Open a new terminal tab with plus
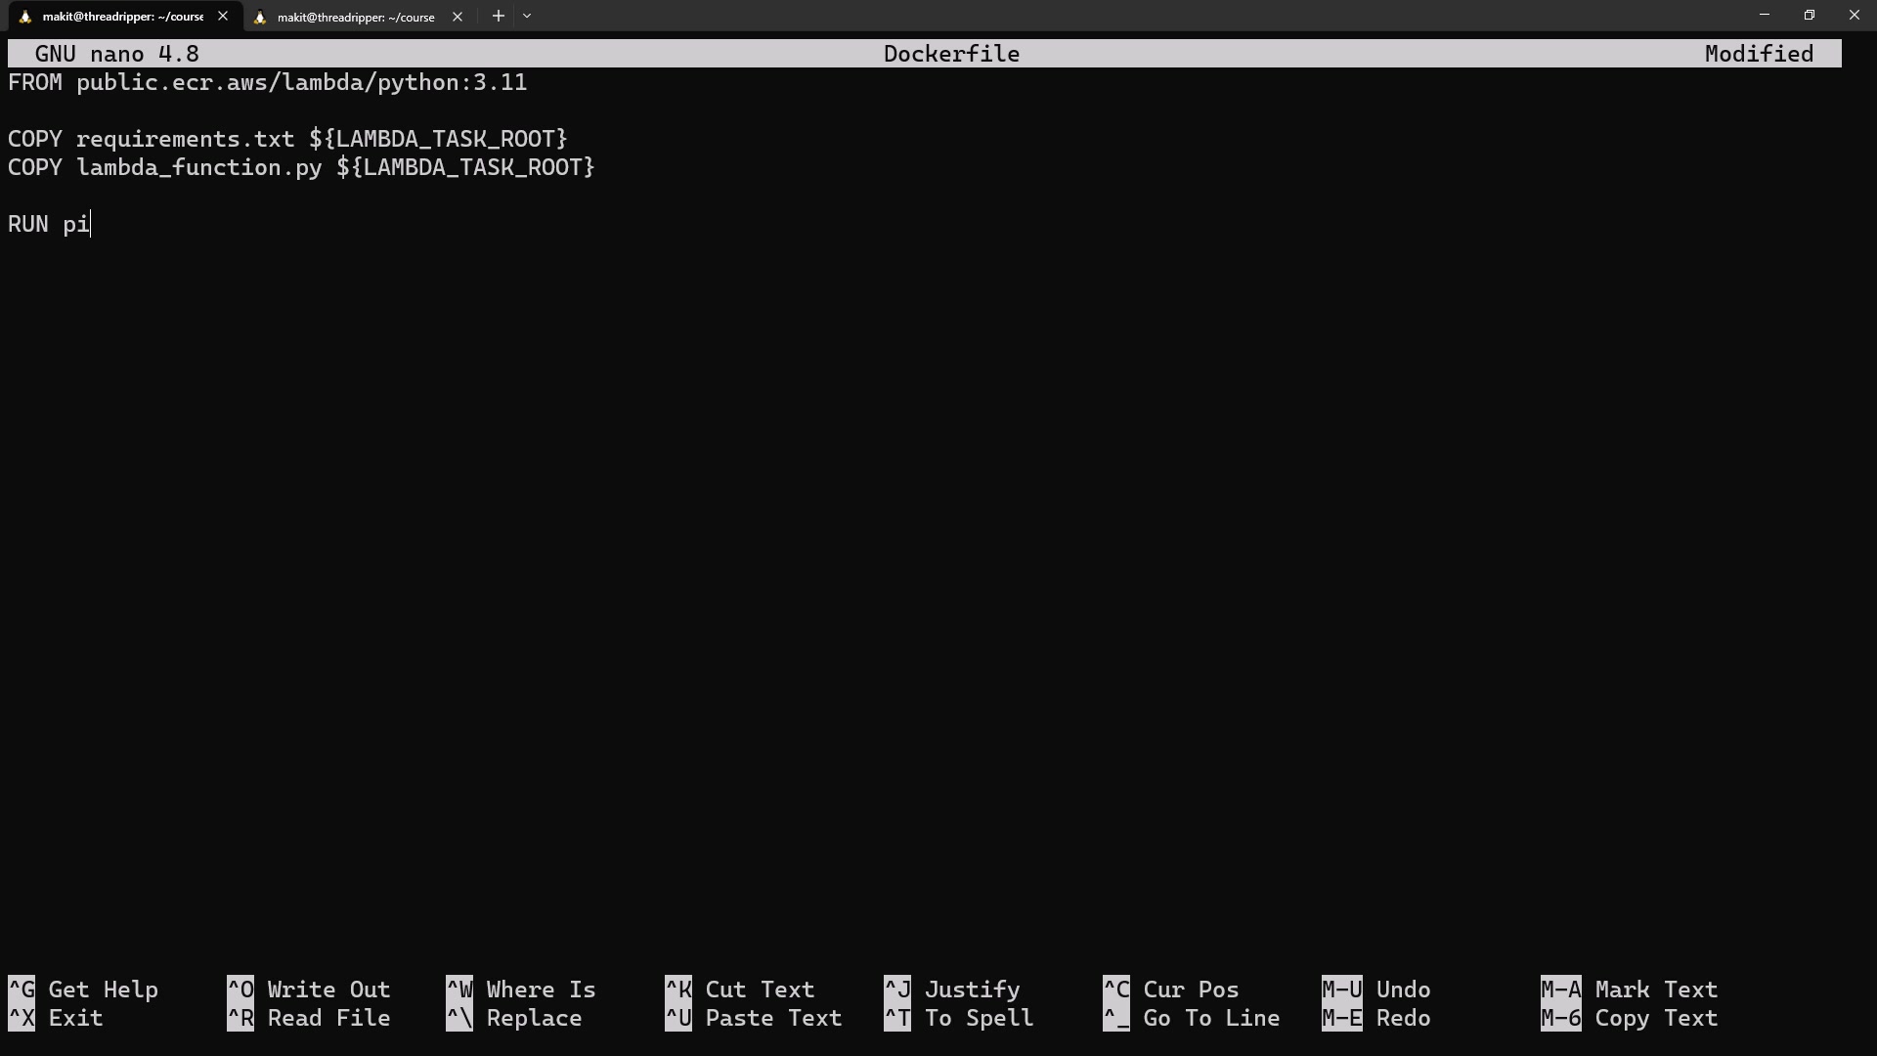 click(x=498, y=16)
